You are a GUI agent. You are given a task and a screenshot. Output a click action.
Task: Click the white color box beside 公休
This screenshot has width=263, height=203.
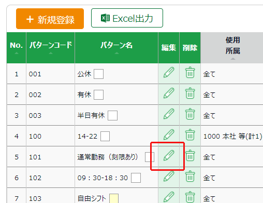(x=98, y=74)
